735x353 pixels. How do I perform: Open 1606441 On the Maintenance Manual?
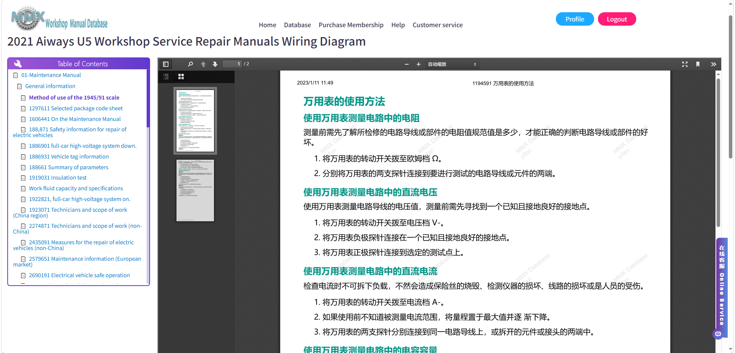tap(75, 119)
